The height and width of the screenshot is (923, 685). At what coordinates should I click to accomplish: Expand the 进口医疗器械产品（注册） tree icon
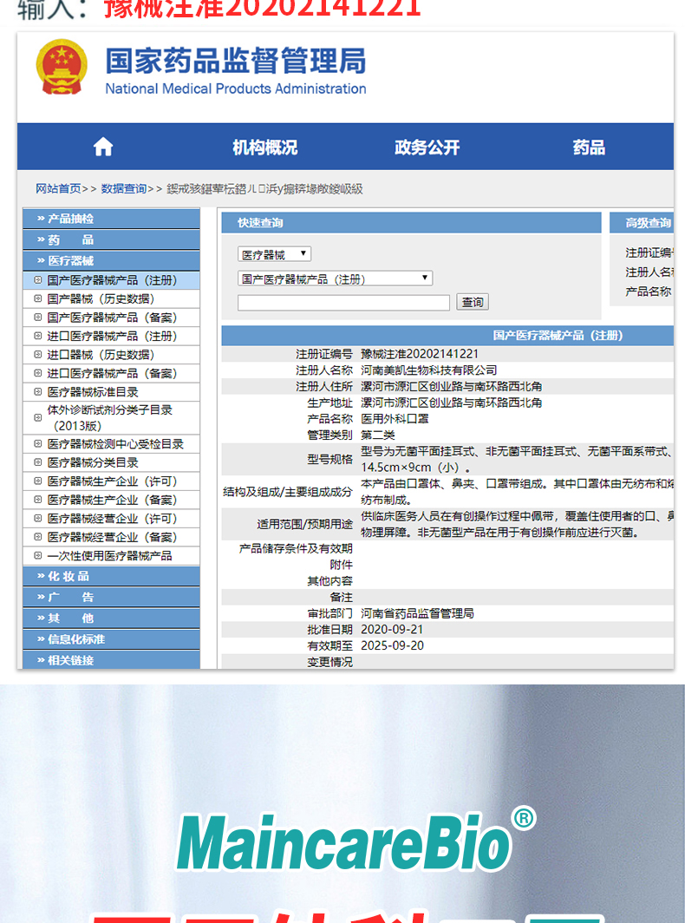point(37,336)
